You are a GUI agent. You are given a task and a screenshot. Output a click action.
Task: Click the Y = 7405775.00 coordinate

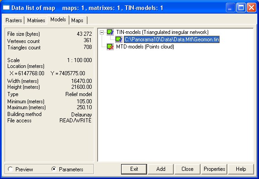(x=68, y=73)
